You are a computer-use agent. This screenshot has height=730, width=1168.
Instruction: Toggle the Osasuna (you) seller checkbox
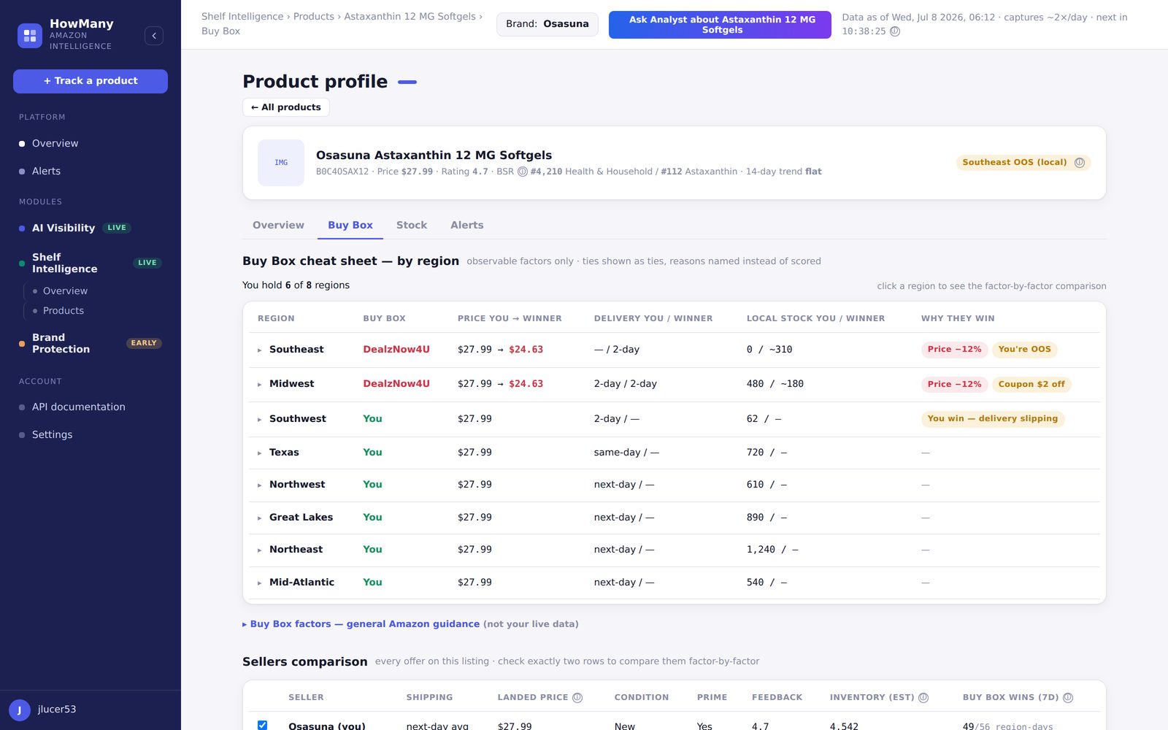[x=262, y=726]
